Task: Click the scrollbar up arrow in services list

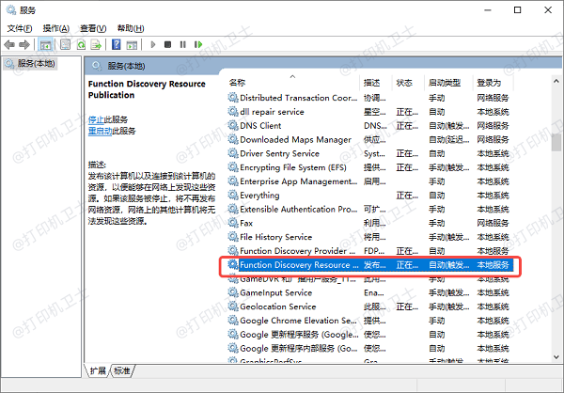Action: (556, 82)
